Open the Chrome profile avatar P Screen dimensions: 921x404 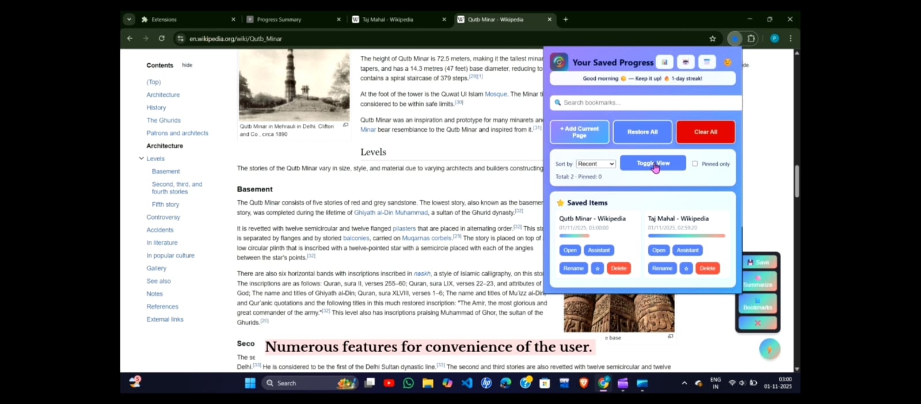(774, 39)
